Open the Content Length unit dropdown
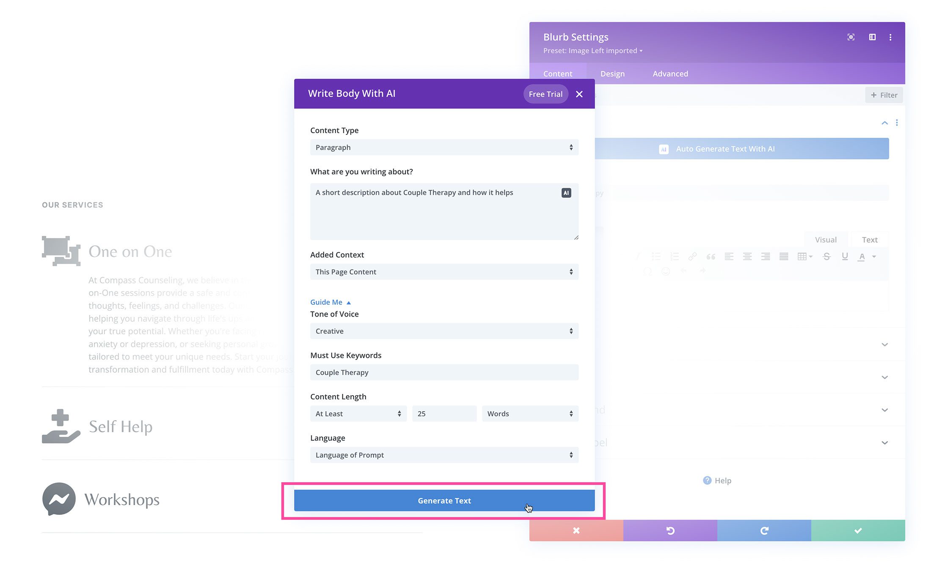 [529, 413]
